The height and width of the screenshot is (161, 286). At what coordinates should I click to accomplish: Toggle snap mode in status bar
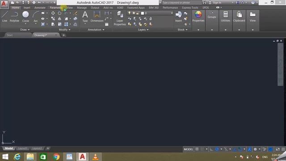[x=202, y=149]
